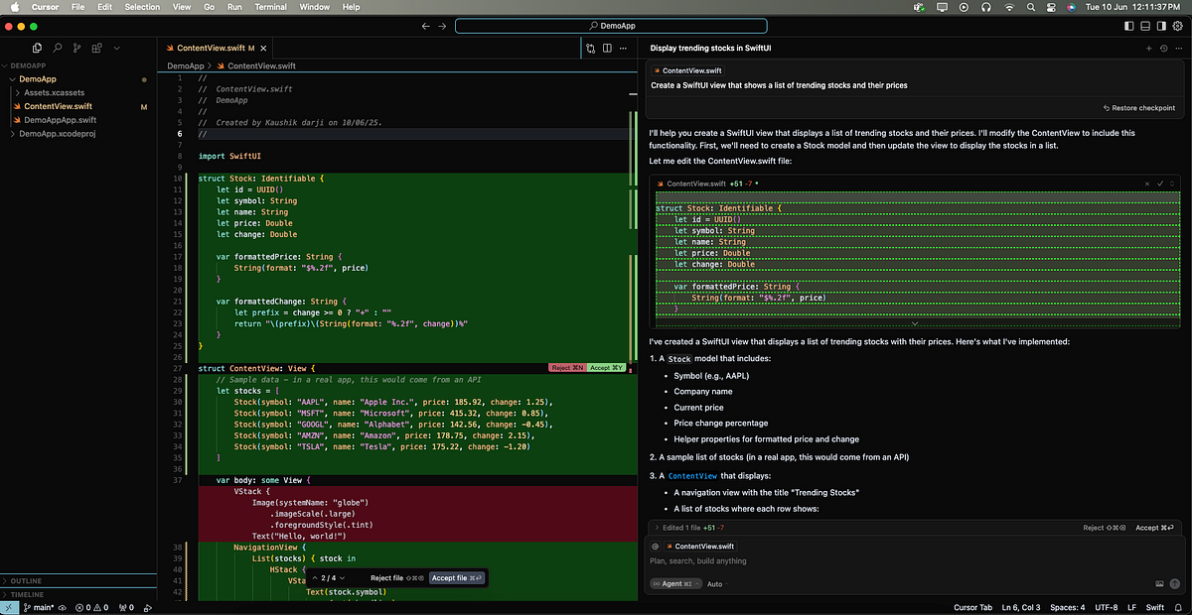Open chat history clock icon
1192x615 pixels.
[1163, 48]
